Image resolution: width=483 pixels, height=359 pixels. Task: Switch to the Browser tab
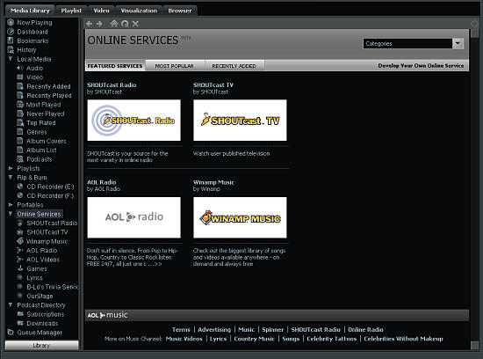[180, 11]
